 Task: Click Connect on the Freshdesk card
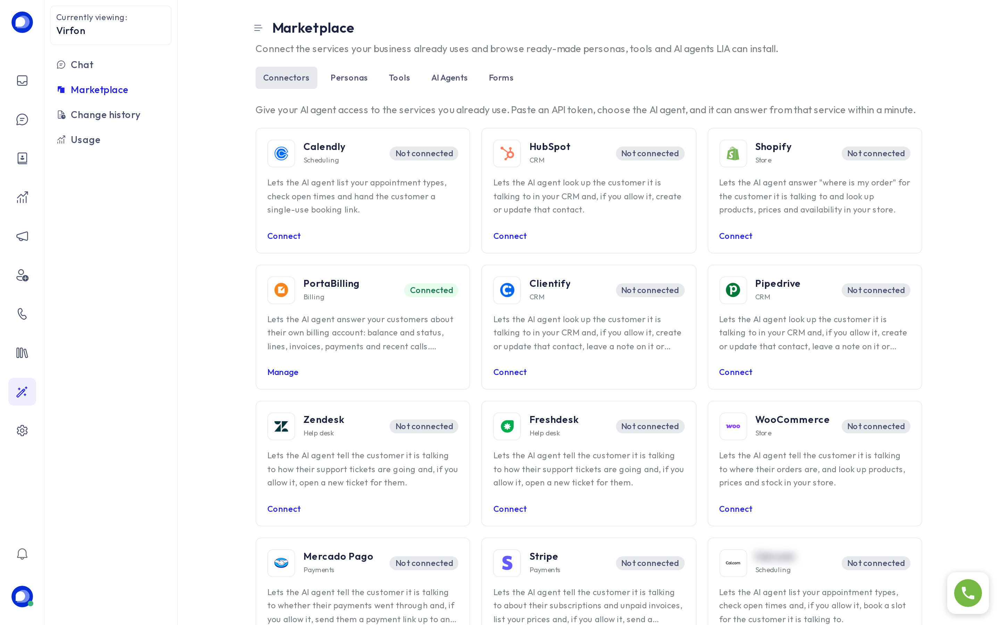click(x=510, y=509)
